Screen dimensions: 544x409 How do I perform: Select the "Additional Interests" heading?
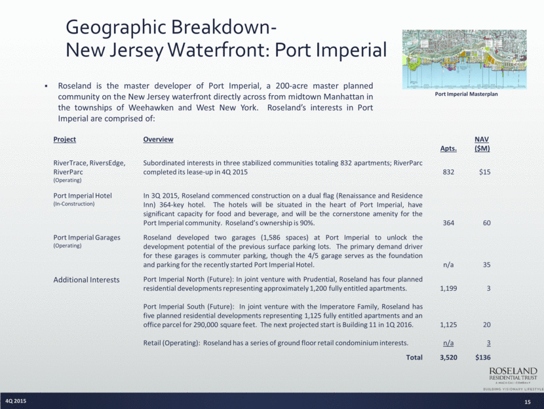[x=87, y=280]
